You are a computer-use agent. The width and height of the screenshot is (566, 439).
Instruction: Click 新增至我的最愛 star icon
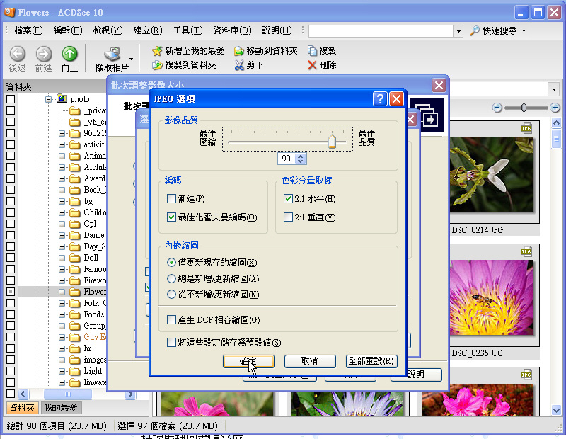pos(157,51)
